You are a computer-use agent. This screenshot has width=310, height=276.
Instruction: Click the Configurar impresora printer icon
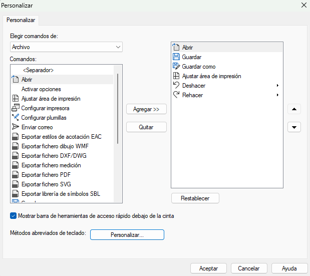pyautogui.click(x=16, y=108)
